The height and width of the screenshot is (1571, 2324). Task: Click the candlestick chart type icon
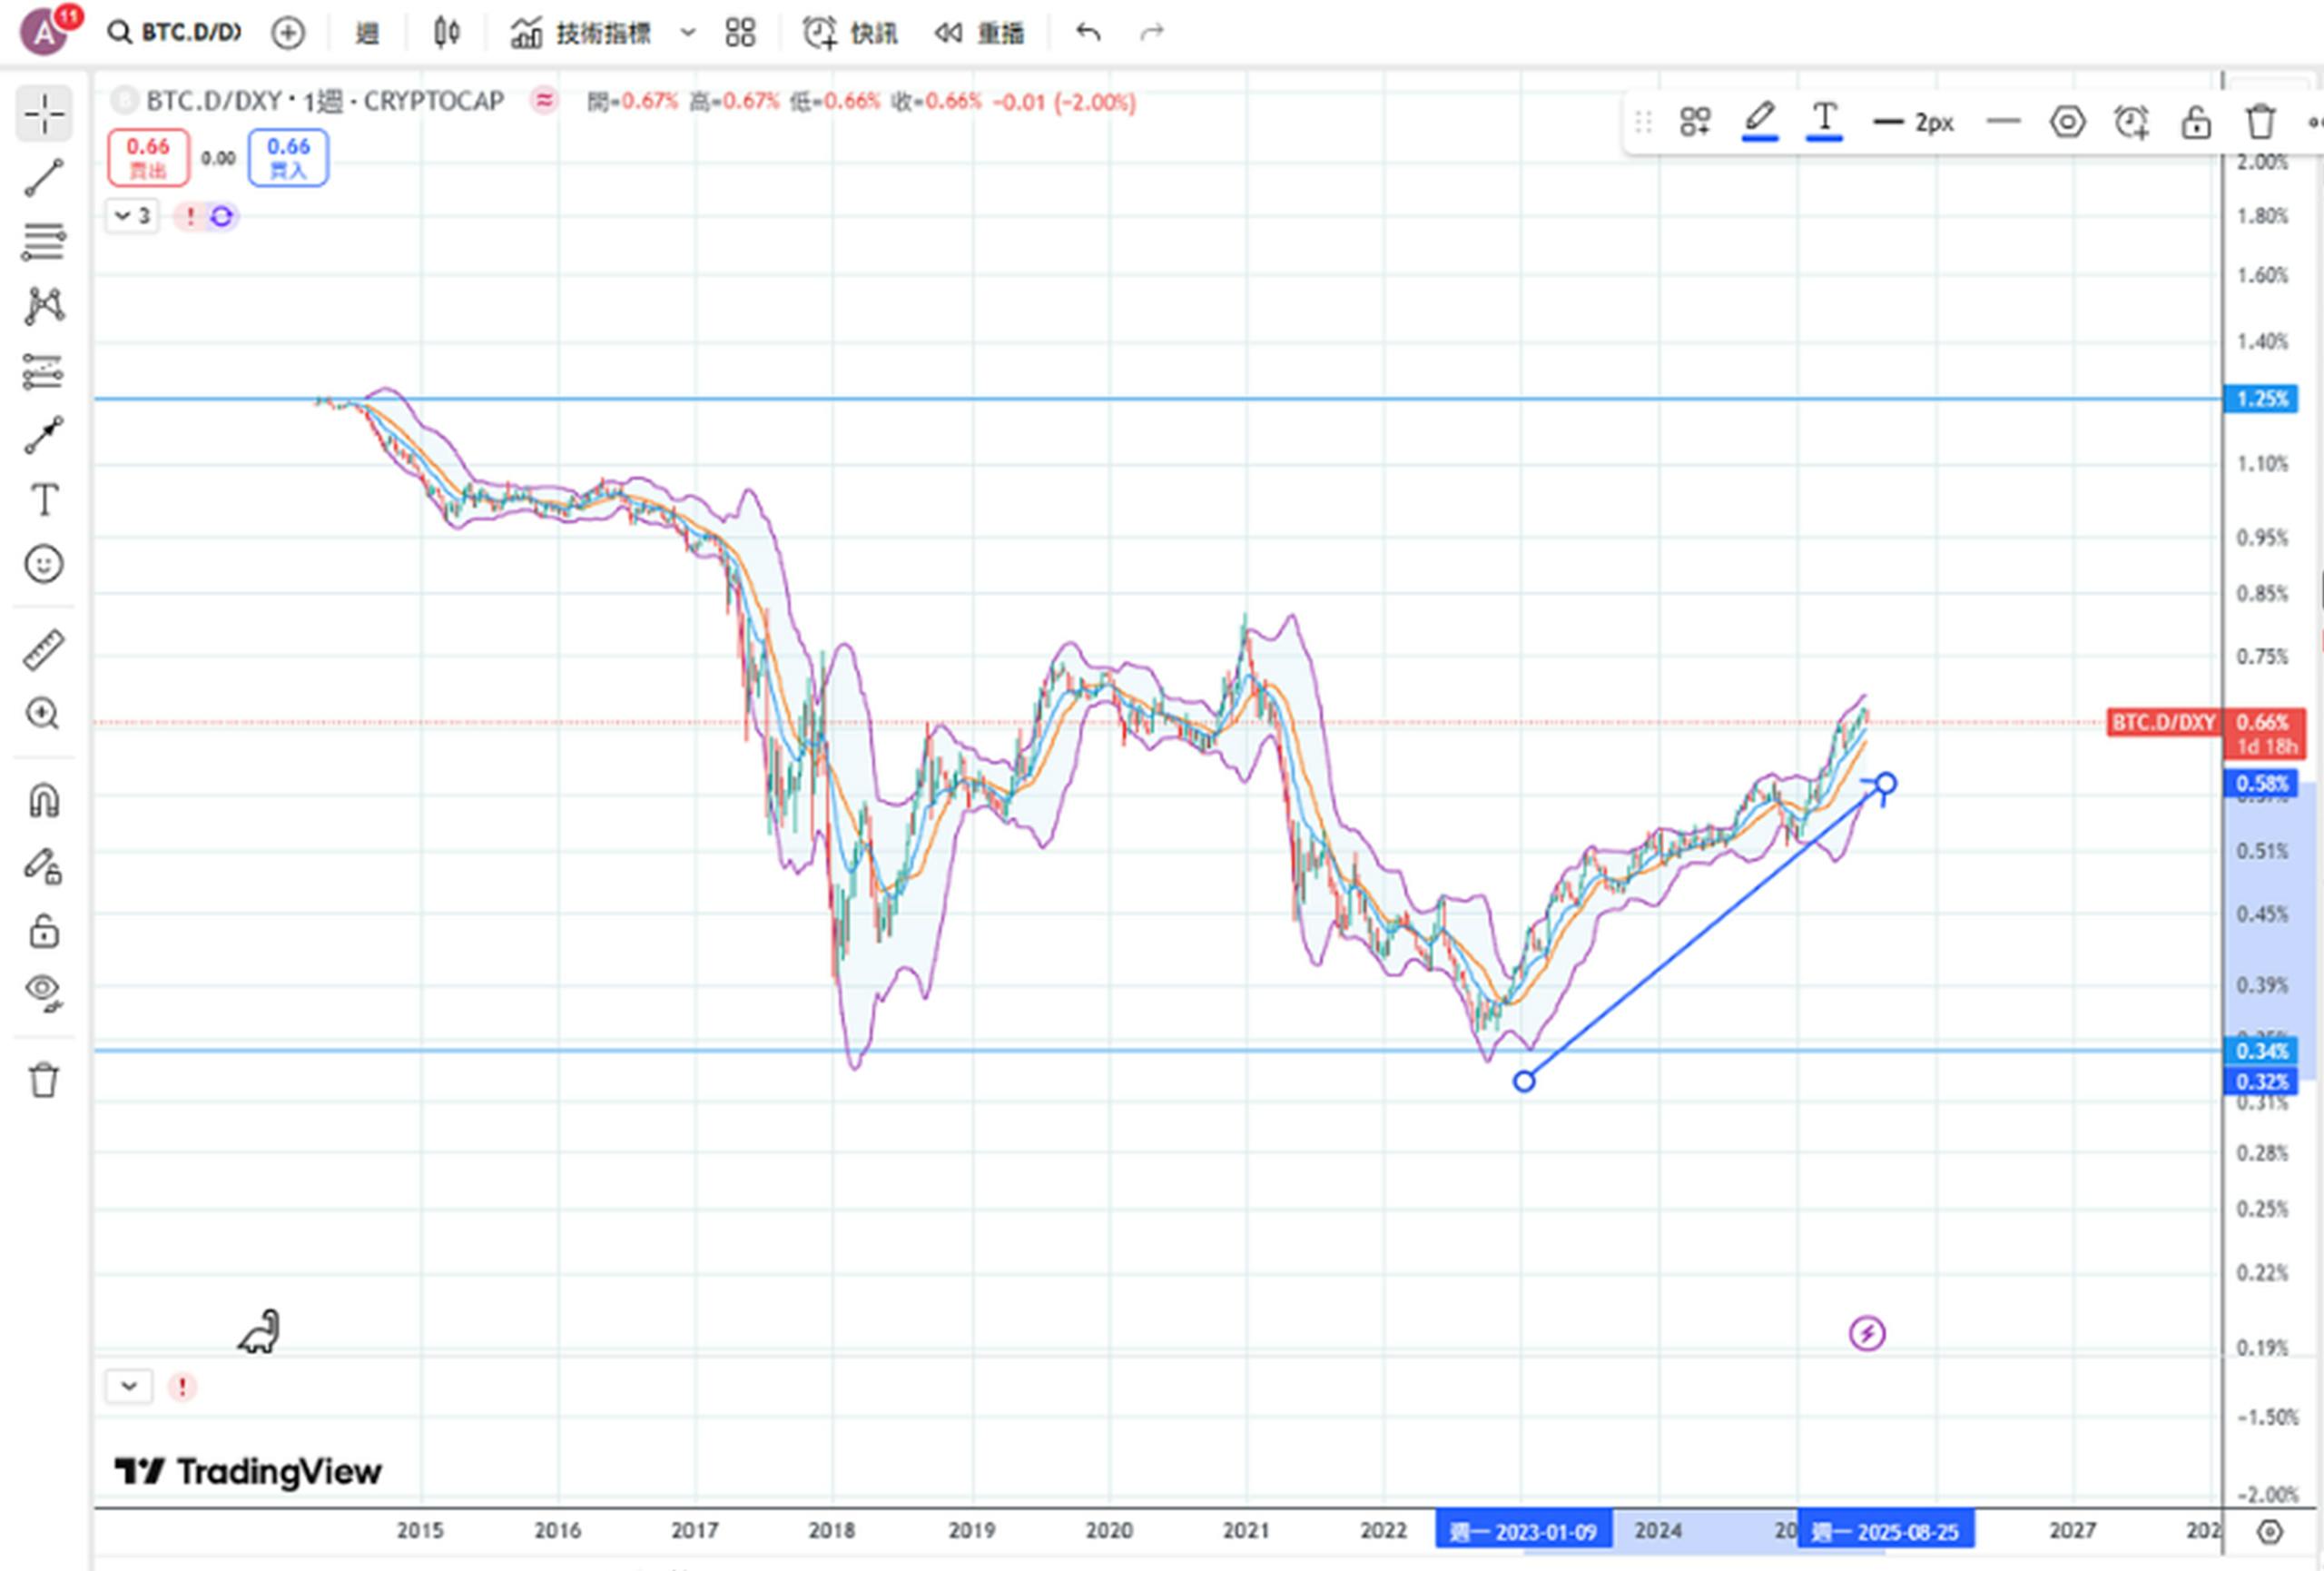click(x=446, y=33)
